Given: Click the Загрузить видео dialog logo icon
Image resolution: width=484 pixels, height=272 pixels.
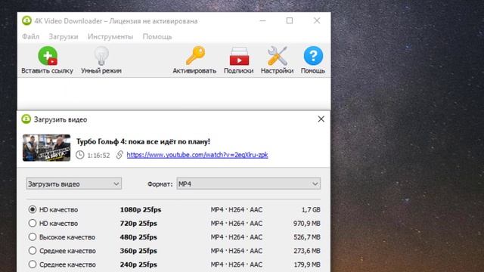Looking at the screenshot, I should [x=26, y=119].
